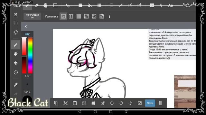Select the Move layer tool
Image resolution: width=206 pixels, height=115 pixels.
tap(68, 5)
